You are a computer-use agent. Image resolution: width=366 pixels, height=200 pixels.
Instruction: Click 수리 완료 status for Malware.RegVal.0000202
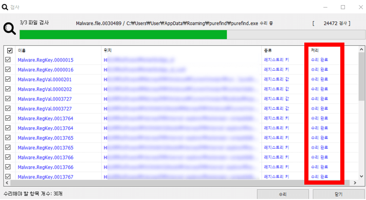[x=319, y=89]
